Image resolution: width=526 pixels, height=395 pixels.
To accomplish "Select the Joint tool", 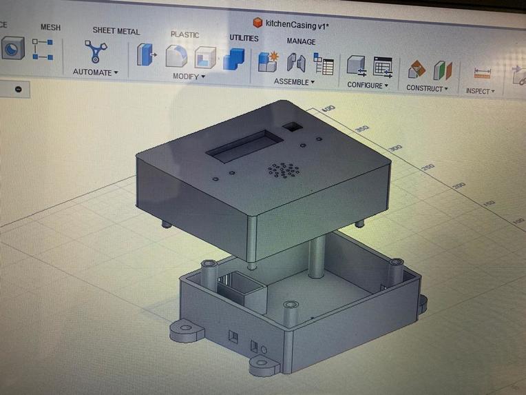I will click(x=296, y=62).
